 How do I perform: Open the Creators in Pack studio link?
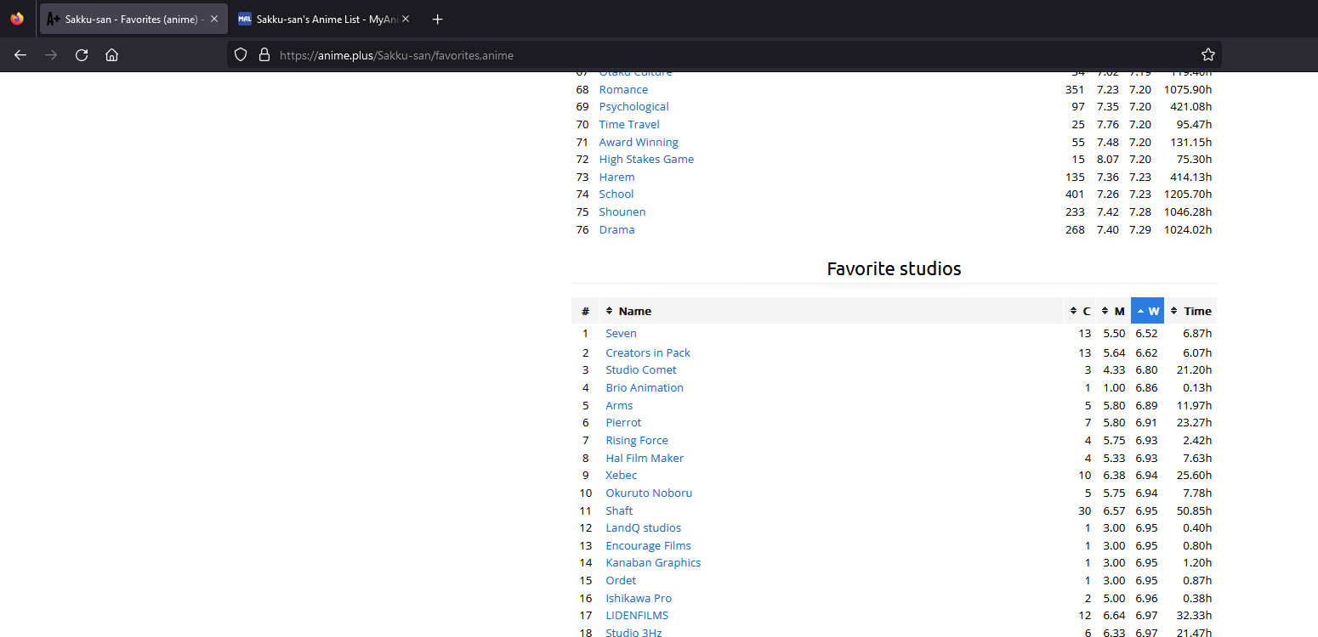(648, 352)
